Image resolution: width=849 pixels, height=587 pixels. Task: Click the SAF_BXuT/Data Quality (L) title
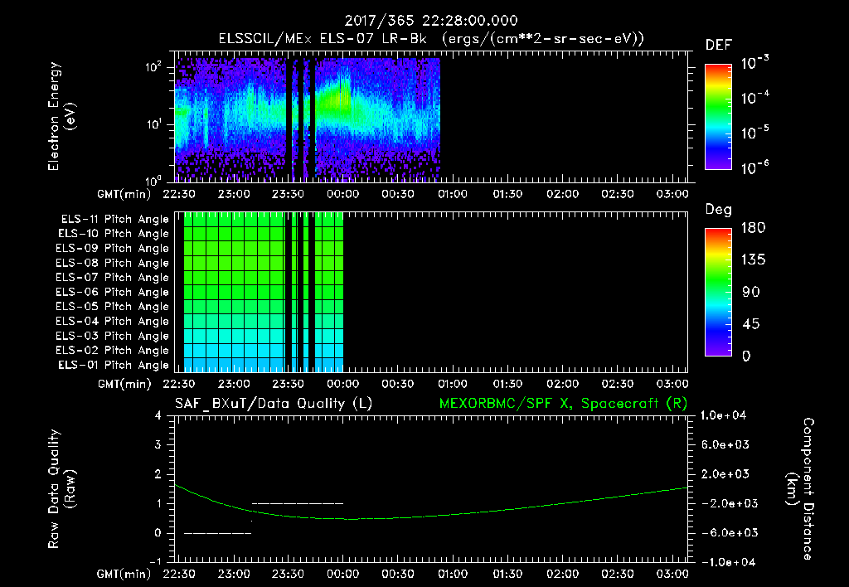tap(274, 404)
